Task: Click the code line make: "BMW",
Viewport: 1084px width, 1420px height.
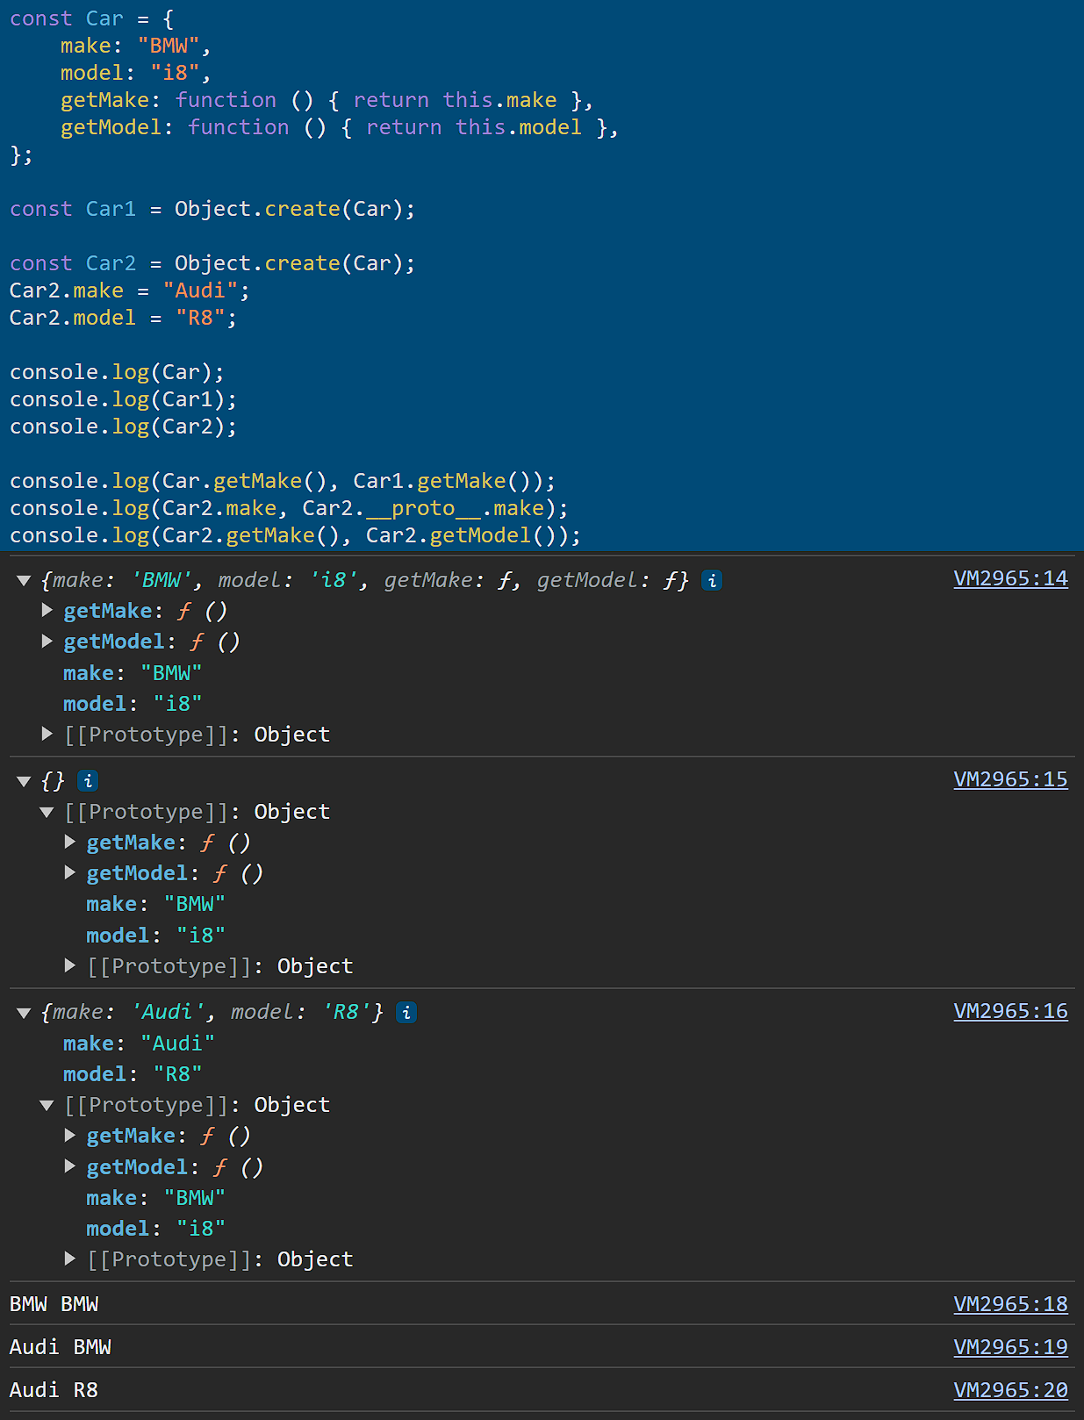Action: click(x=136, y=46)
